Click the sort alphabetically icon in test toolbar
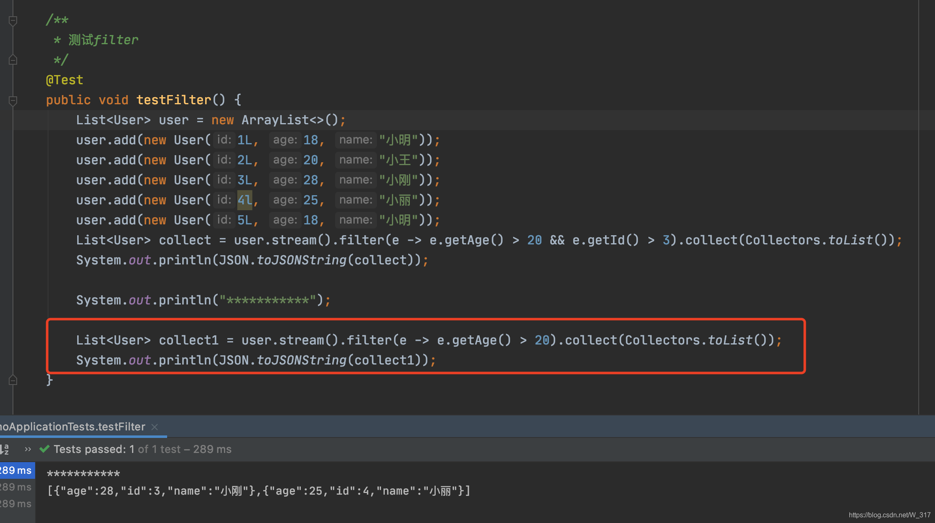The width and height of the screenshot is (935, 523). [x=4, y=449]
